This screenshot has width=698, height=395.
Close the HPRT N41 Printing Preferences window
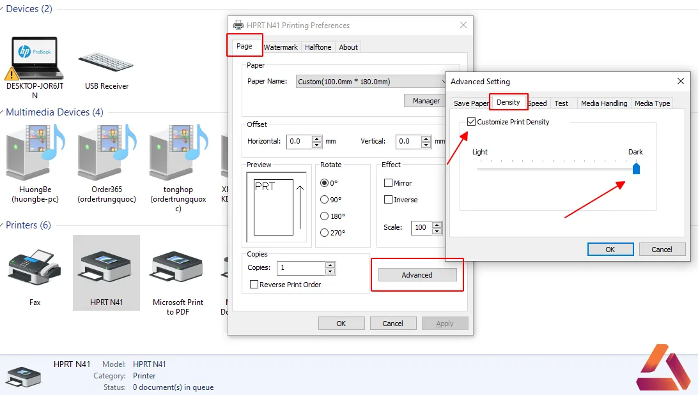tap(463, 25)
